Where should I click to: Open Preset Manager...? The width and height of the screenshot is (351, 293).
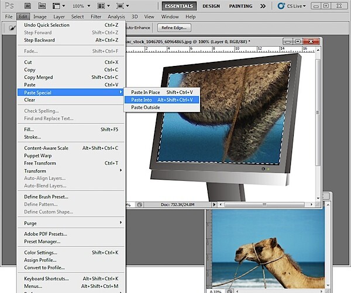click(x=71, y=242)
